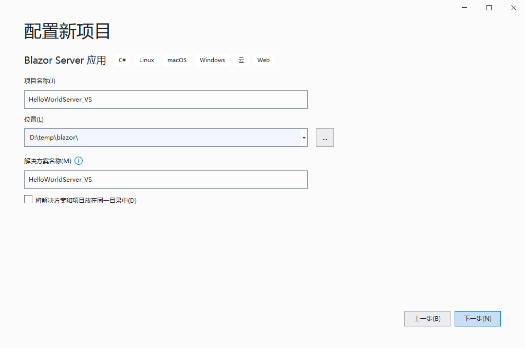Click the info icon next to 解决方案名称

coord(79,161)
